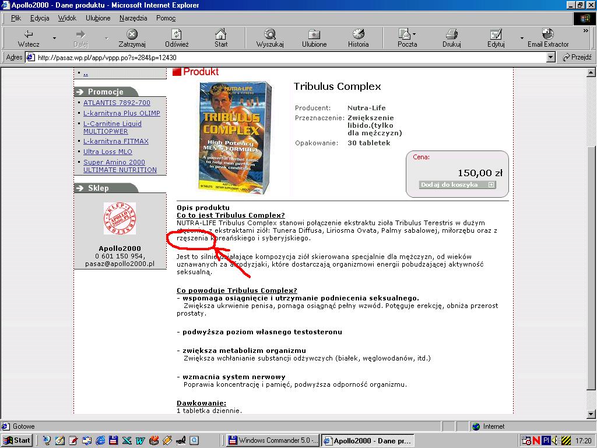Click the email 'pasaz@apollo2000.pl'
Image resolution: width=597 pixels, height=448 pixels.
[120, 264]
